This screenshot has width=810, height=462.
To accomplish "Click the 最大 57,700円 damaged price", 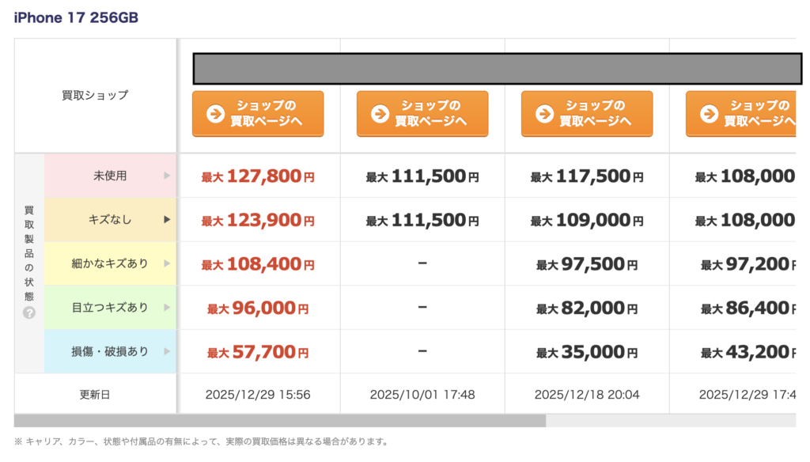I will coord(258,352).
